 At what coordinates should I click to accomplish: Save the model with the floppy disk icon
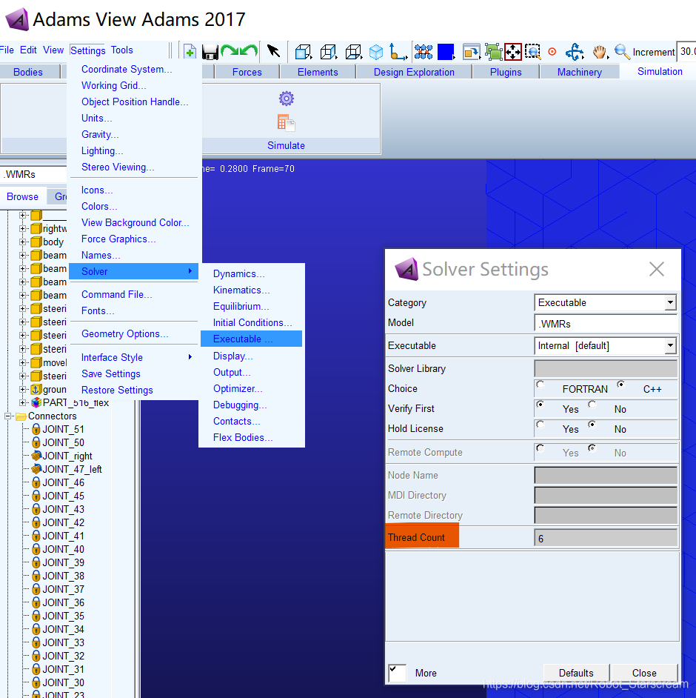pos(210,52)
